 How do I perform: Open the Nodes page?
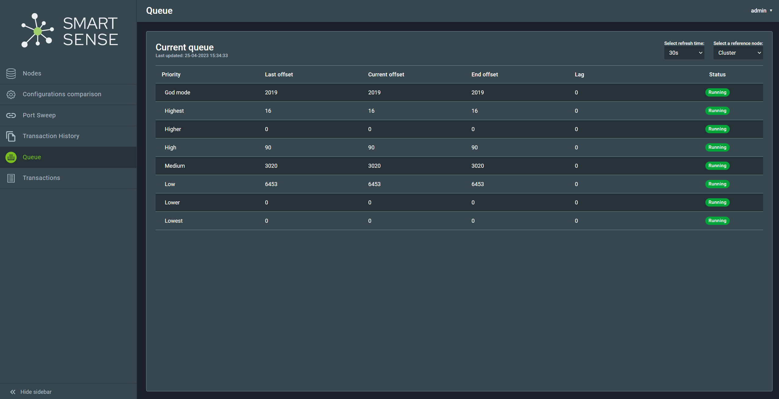(68, 74)
